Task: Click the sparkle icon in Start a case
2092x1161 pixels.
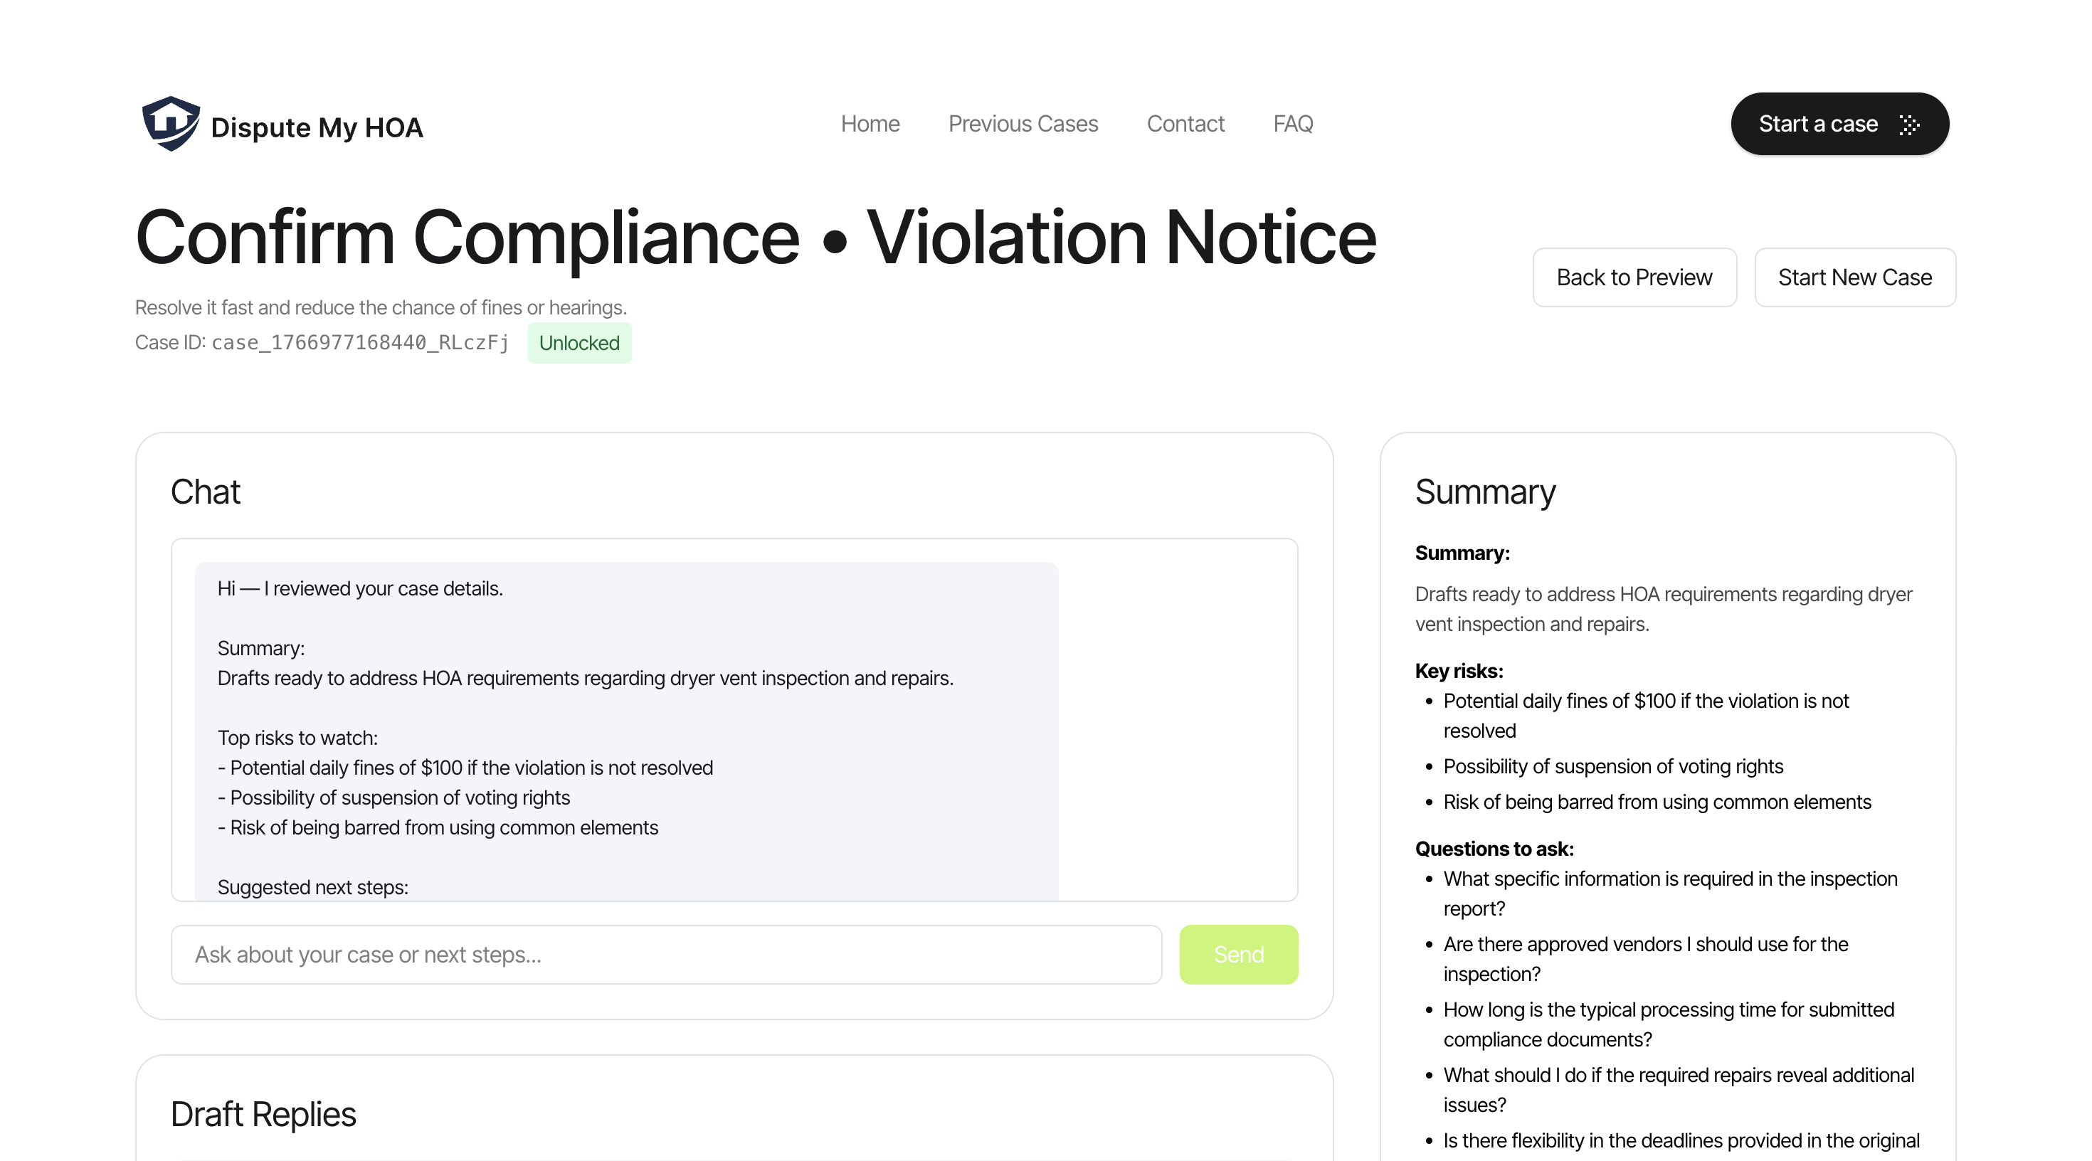Action: click(1909, 124)
